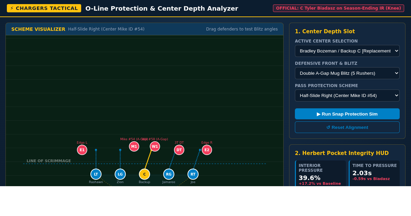The height and width of the screenshot is (216, 411).
Task: Click the Scheme Visualizer panel title
Action: (38, 29)
